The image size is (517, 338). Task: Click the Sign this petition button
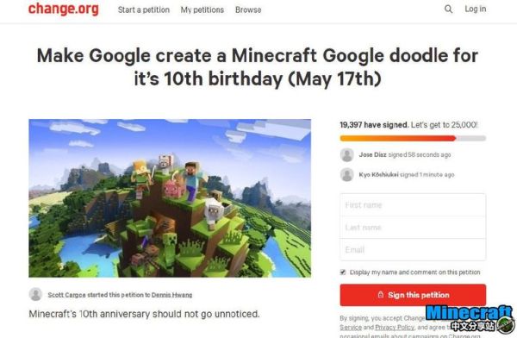(x=413, y=295)
